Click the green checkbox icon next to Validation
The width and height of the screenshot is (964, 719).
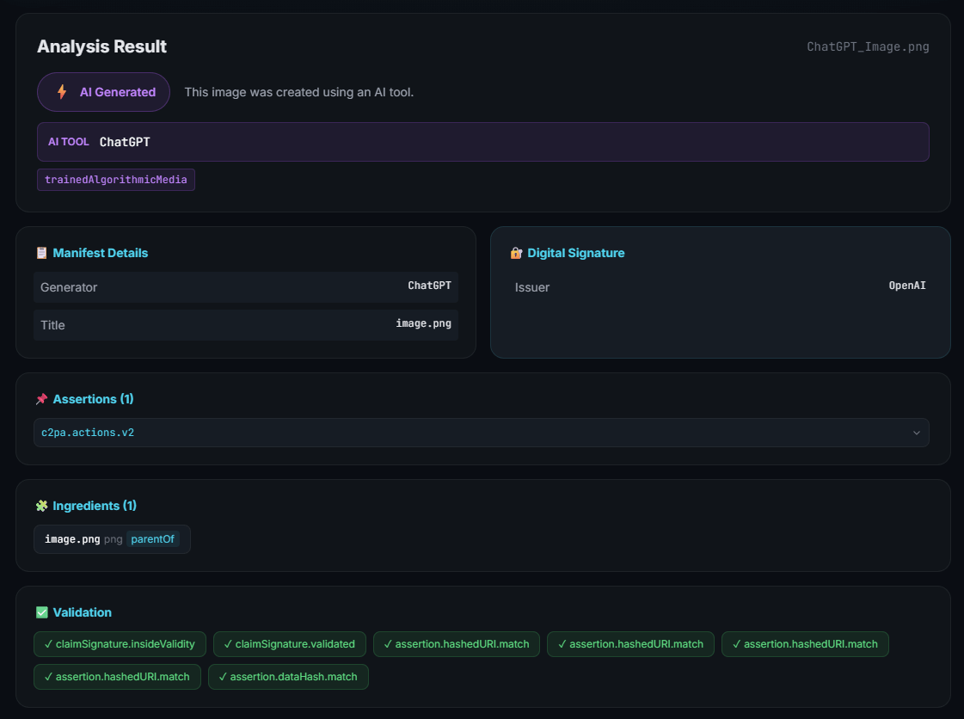coord(41,611)
